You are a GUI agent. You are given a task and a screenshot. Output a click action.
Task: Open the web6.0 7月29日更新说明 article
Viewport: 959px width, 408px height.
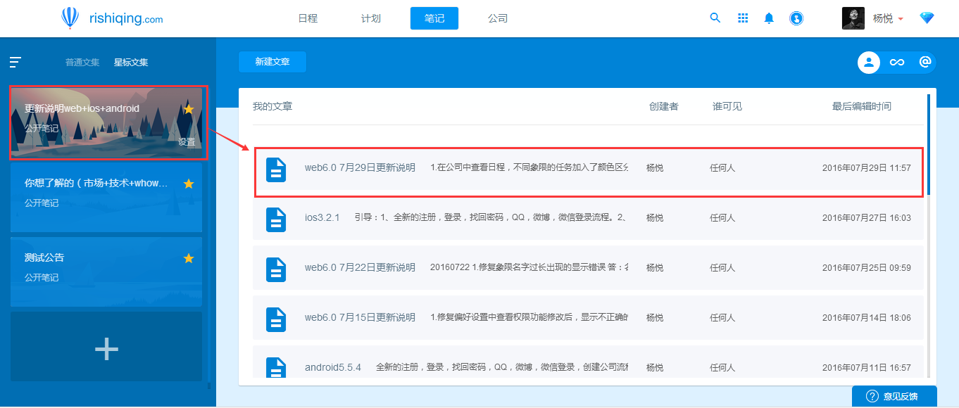359,167
